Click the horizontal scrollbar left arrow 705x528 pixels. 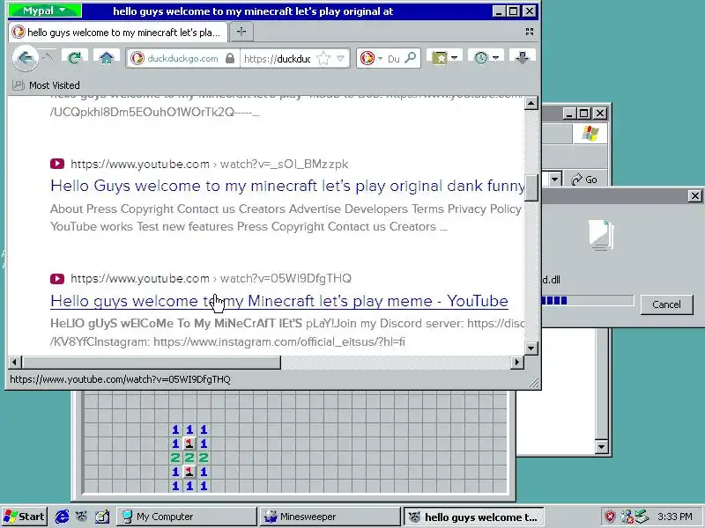point(15,362)
